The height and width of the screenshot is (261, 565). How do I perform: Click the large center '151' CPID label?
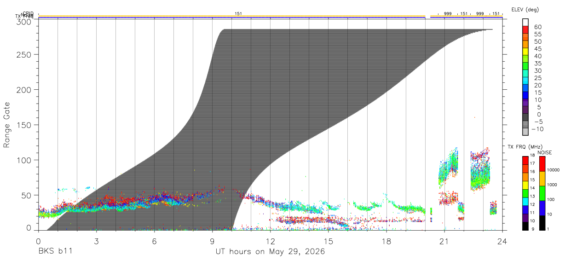pos(238,14)
